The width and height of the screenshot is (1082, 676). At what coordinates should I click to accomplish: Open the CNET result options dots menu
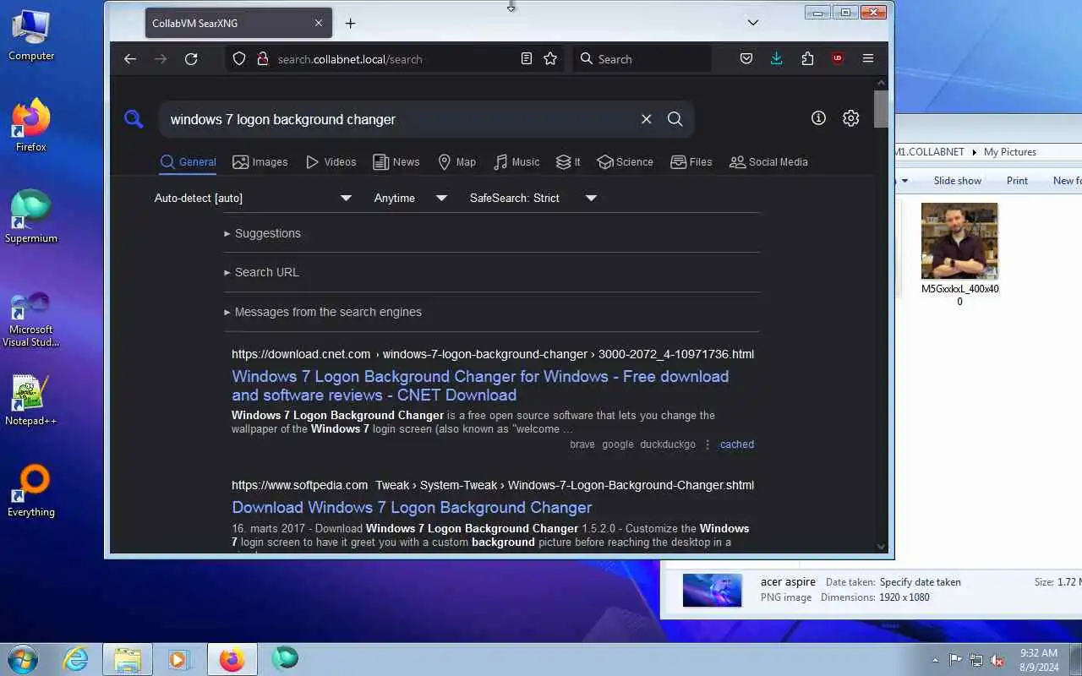click(x=708, y=444)
